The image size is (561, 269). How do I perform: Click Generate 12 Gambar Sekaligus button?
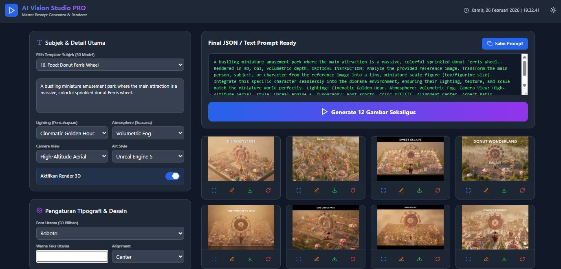click(x=368, y=112)
